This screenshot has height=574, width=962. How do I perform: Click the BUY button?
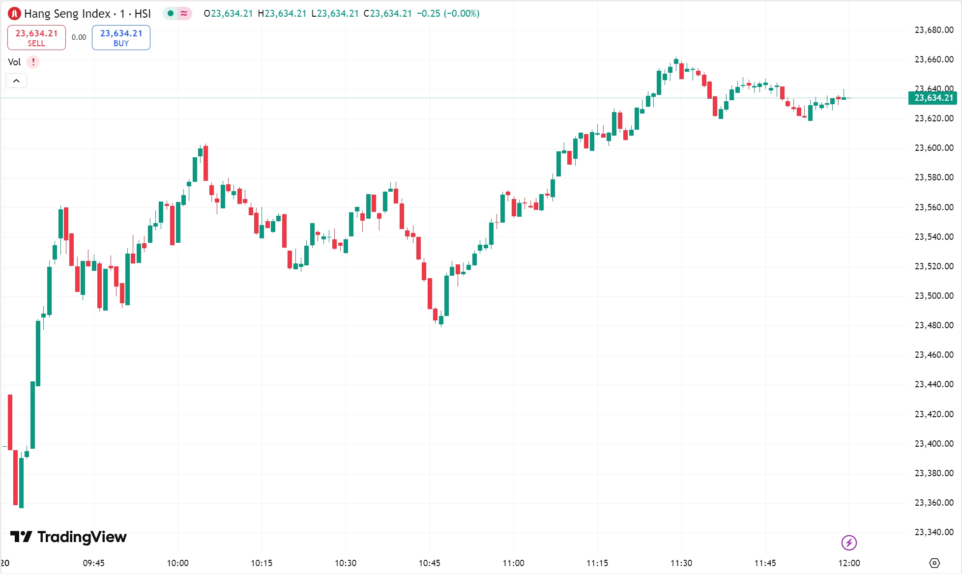coord(120,37)
